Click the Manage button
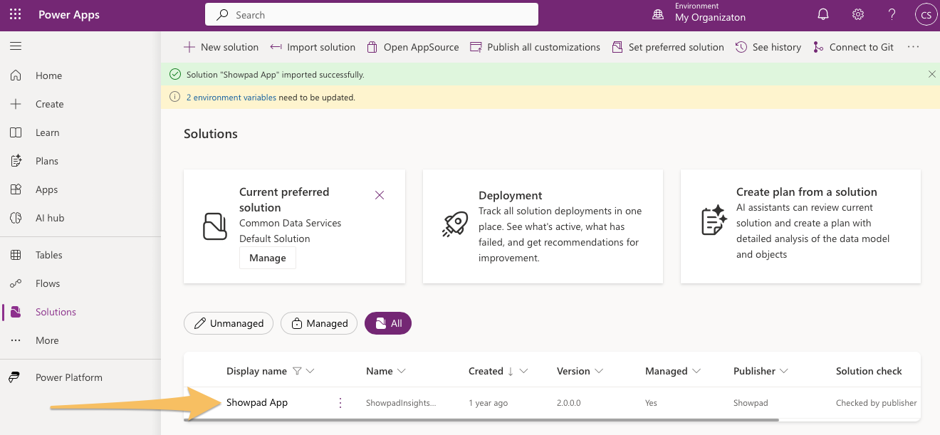The width and height of the screenshot is (940, 435). pyautogui.click(x=268, y=258)
